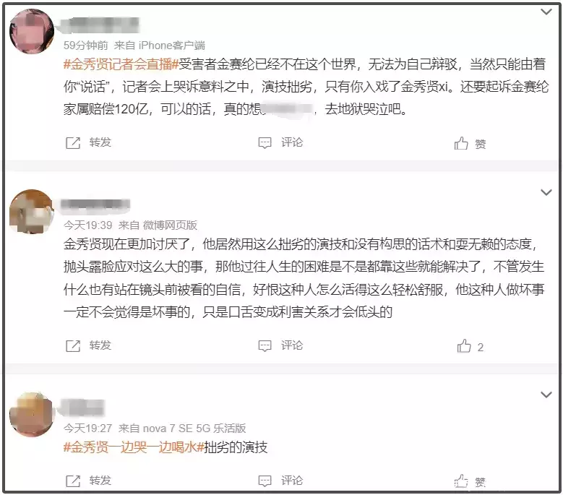
Task: Click 今天19:27 timestamp link
Action: pos(87,429)
